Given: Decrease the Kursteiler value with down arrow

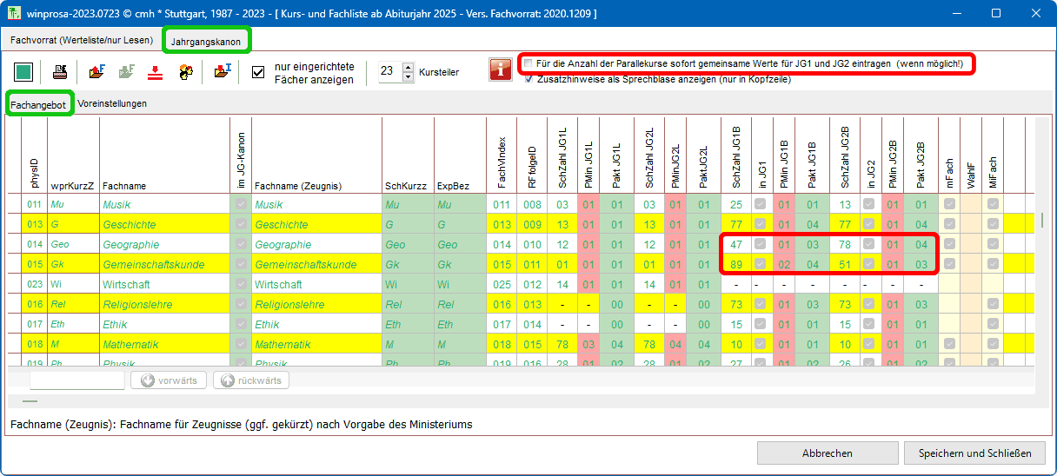Looking at the screenshot, I should pyautogui.click(x=408, y=77).
